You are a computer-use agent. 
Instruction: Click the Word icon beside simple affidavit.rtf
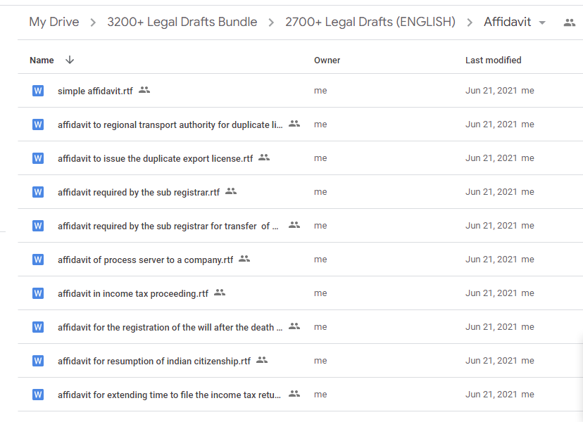click(x=38, y=91)
